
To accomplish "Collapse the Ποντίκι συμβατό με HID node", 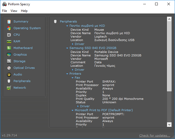I will point(67,26).
